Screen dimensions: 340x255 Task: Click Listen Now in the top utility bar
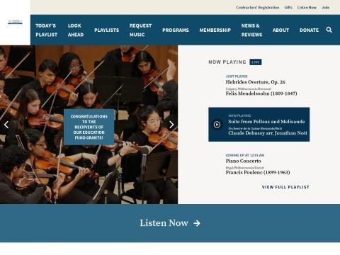coord(307,8)
